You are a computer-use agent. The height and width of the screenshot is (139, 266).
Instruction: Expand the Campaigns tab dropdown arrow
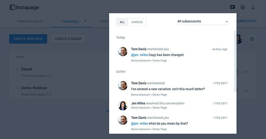(x=85, y=21)
